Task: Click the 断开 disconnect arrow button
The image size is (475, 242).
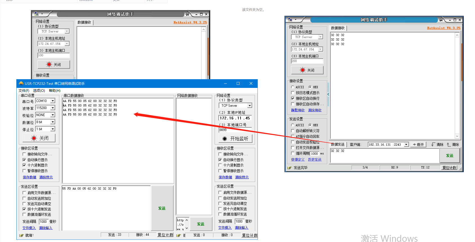Action: tap(418, 145)
